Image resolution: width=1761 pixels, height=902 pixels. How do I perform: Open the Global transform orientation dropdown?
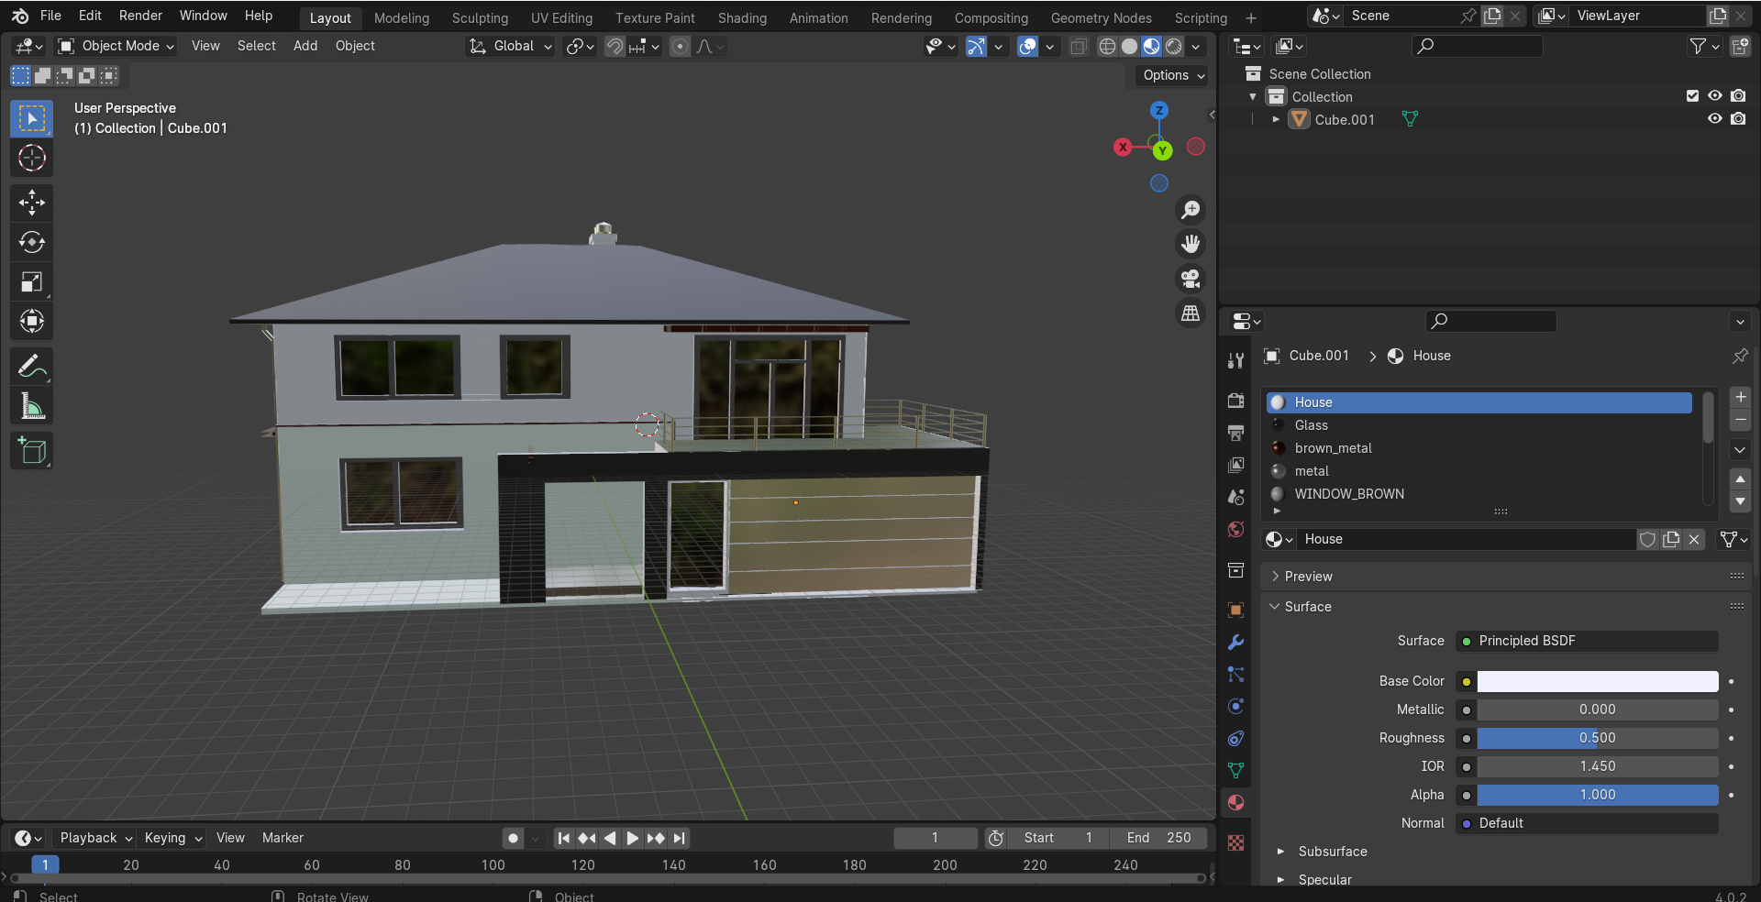[x=509, y=46]
